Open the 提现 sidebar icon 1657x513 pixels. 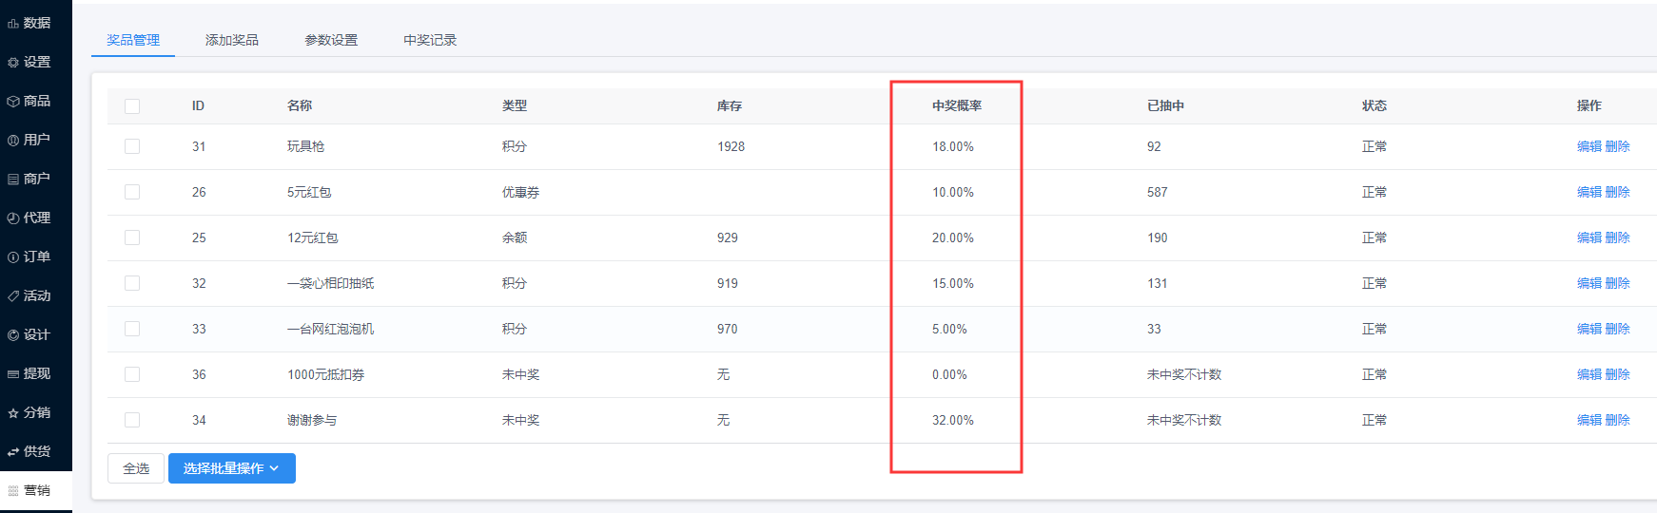point(13,373)
